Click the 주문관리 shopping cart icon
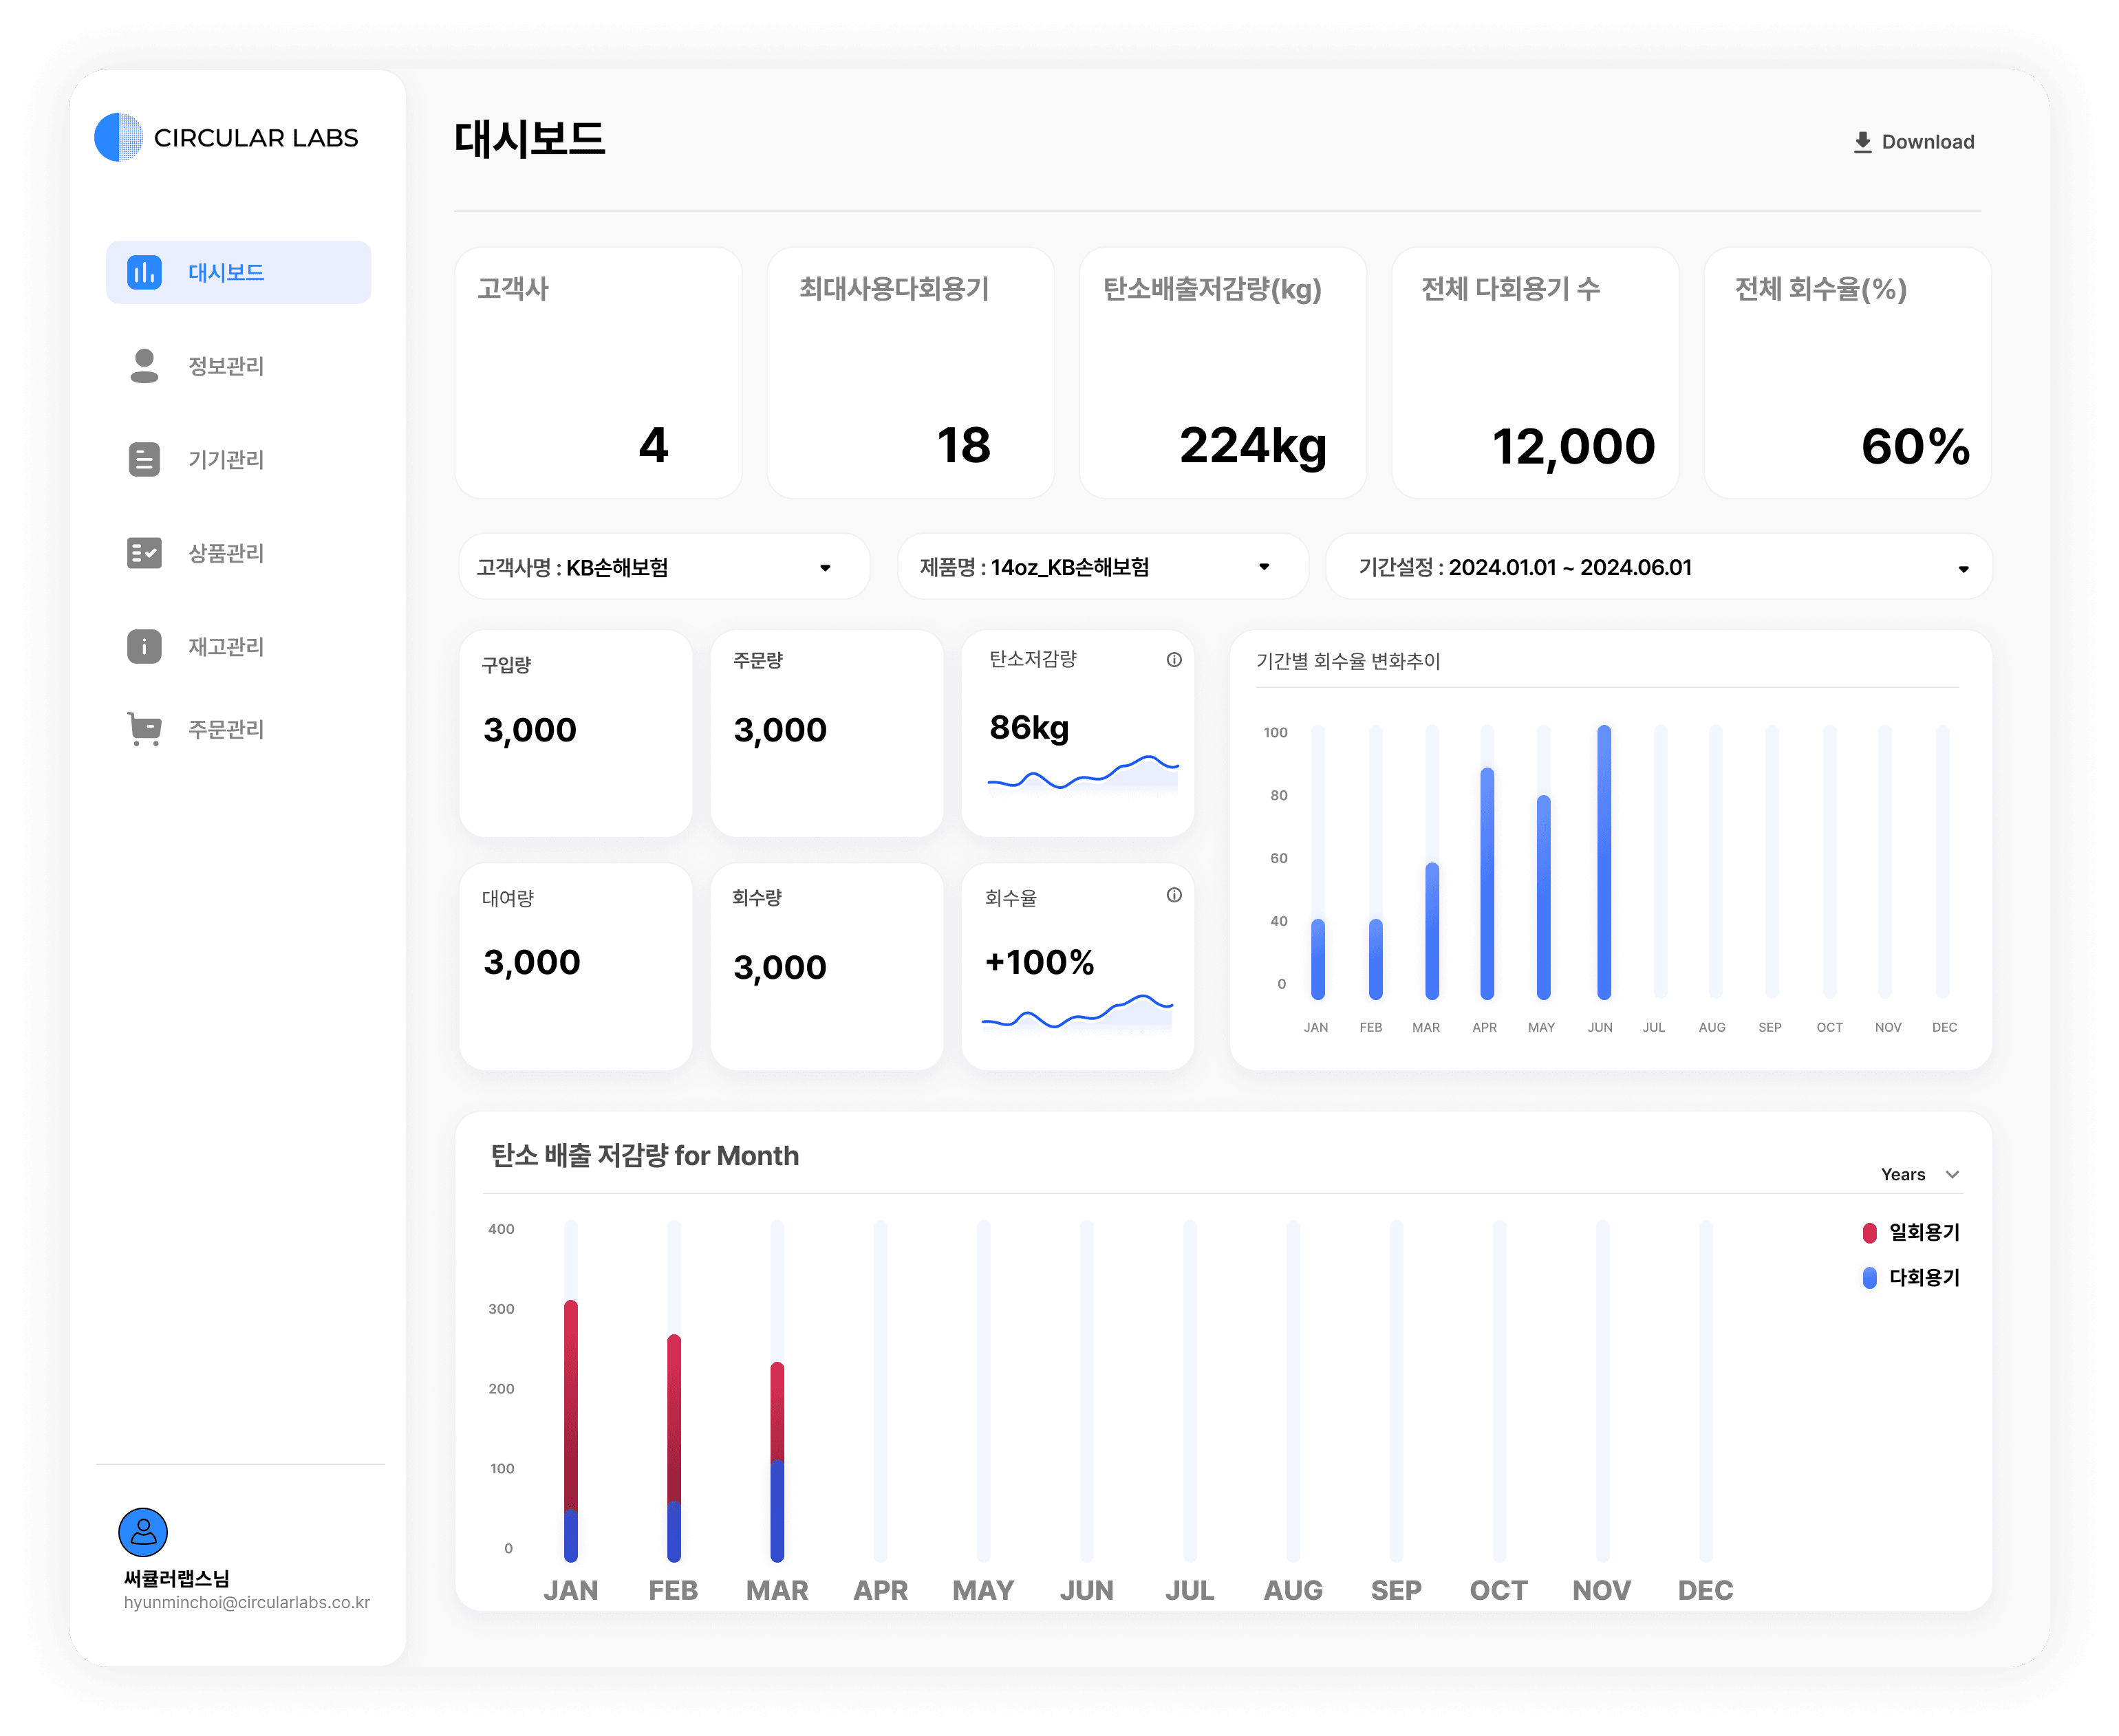The image size is (2119, 1736). [x=145, y=729]
